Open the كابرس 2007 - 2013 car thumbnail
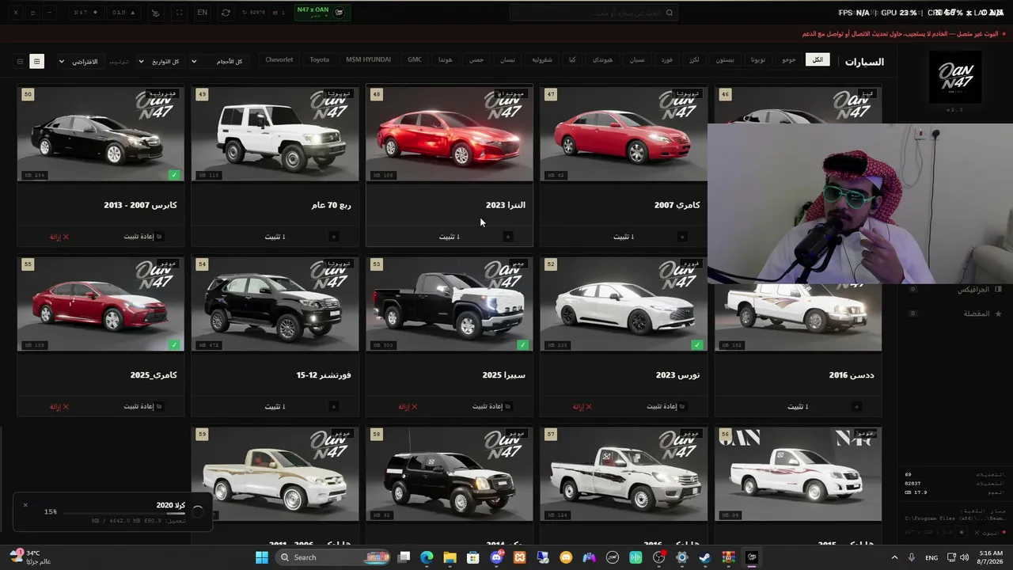 (x=101, y=135)
